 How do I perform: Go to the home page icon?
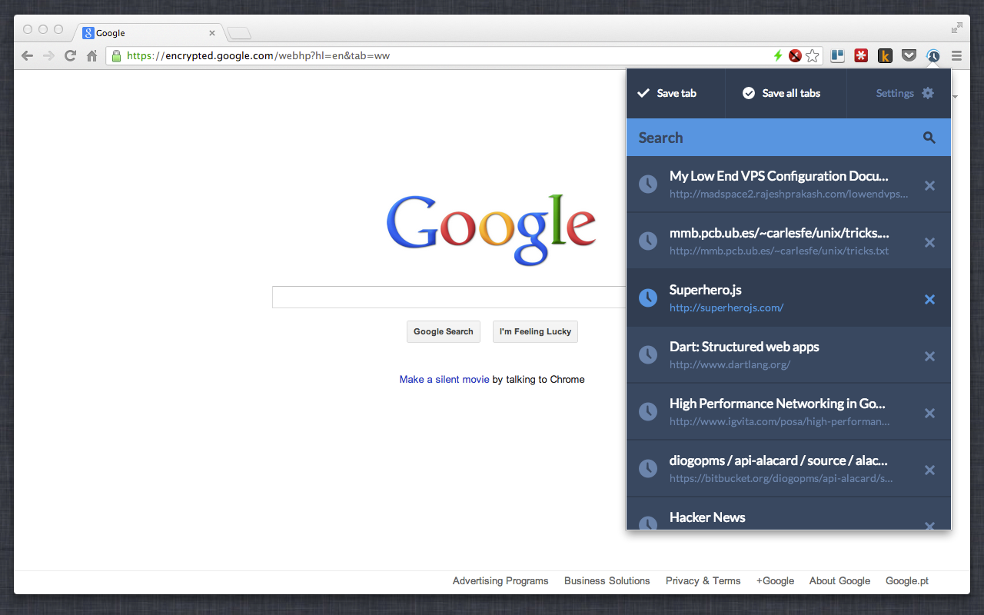pos(91,55)
